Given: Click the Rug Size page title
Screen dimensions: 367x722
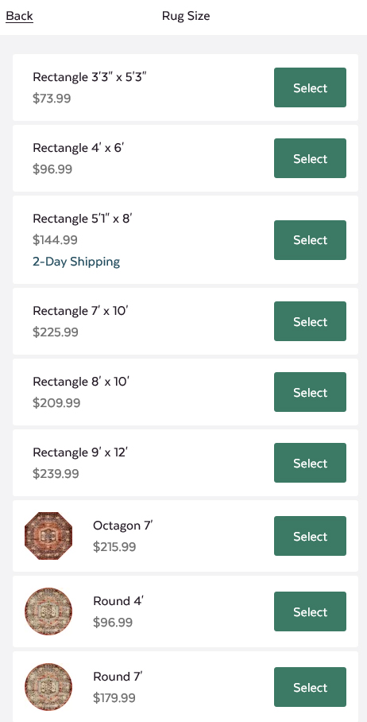Looking at the screenshot, I should [186, 16].
